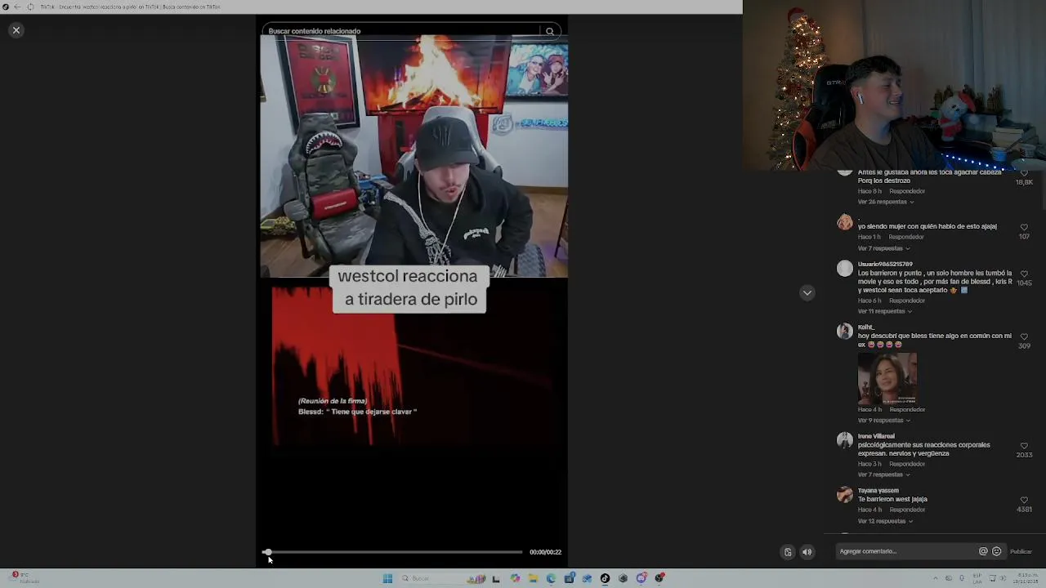Open the TikTok app in the taskbar
The image size is (1046, 588).
point(605,578)
